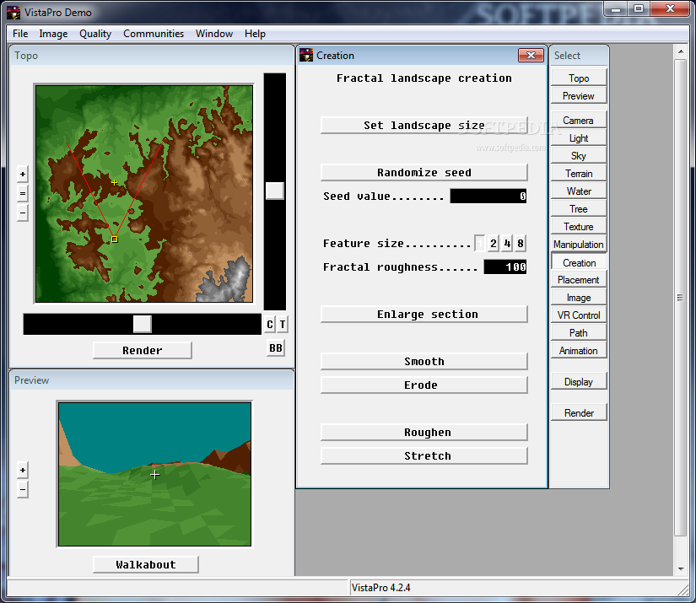
Task: Click the Stretch button
Action: point(424,455)
